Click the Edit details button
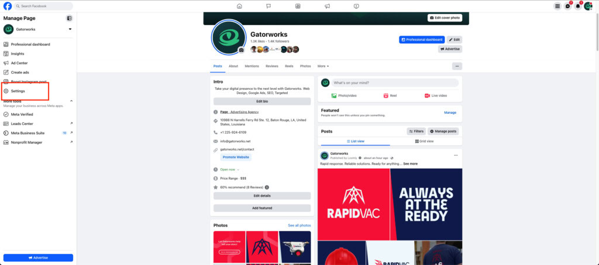Screen dimensions: 599x265 pyautogui.click(x=262, y=196)
